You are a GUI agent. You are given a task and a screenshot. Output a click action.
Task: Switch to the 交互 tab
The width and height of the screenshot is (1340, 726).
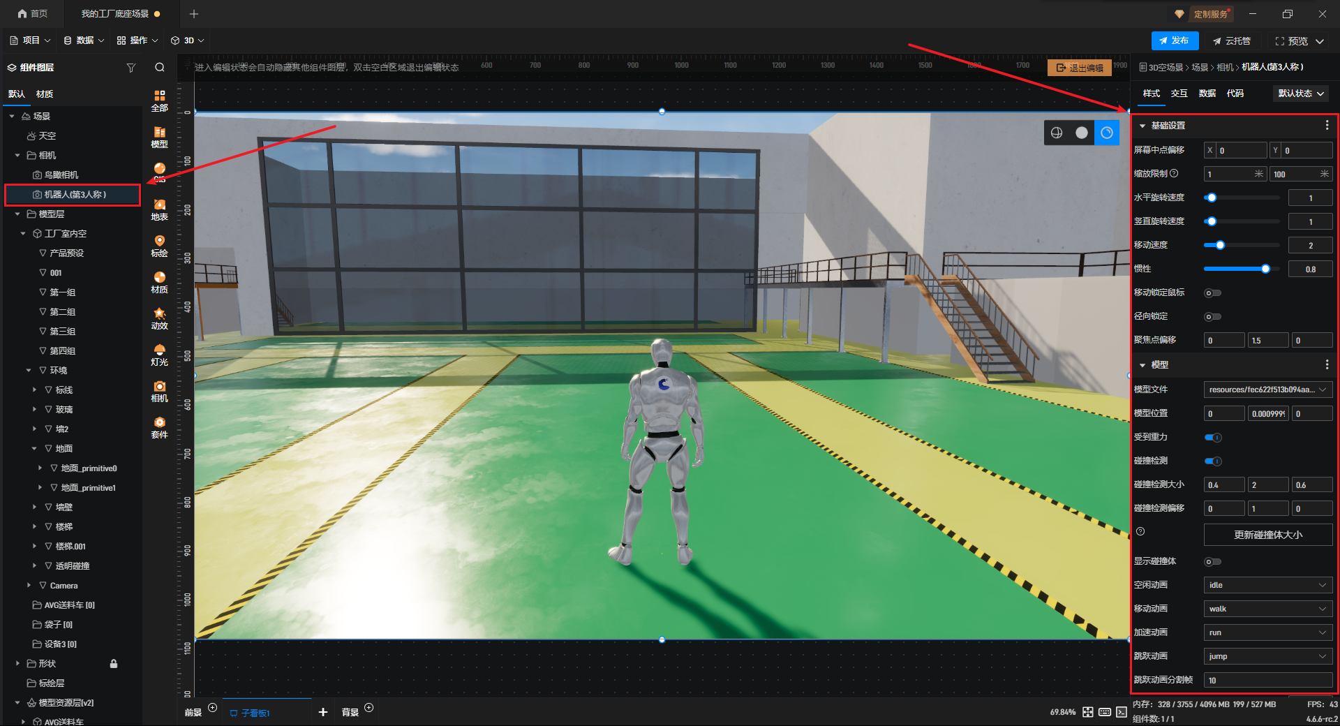point(1179,94)
